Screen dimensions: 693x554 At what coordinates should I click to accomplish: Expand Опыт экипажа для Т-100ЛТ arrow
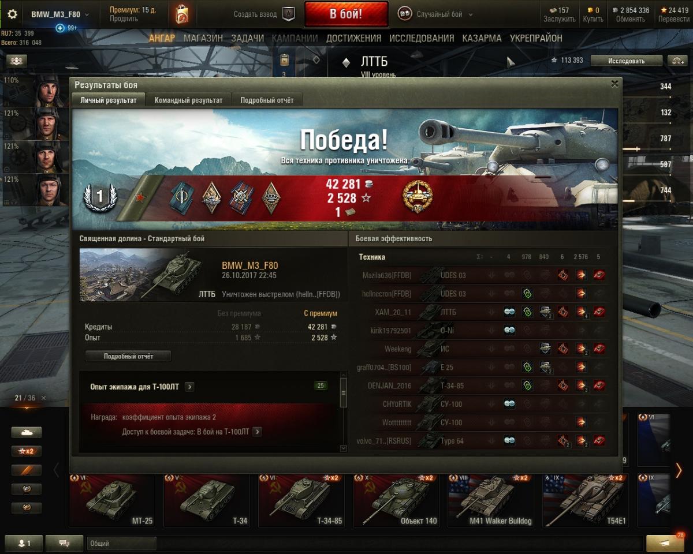point(190,387)
